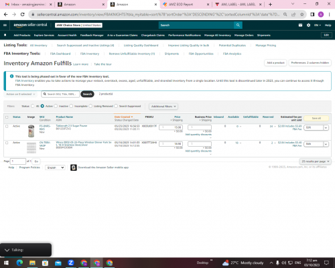
Task: Click the weather widget on taskbar
Action: click(x=243, y=263)
